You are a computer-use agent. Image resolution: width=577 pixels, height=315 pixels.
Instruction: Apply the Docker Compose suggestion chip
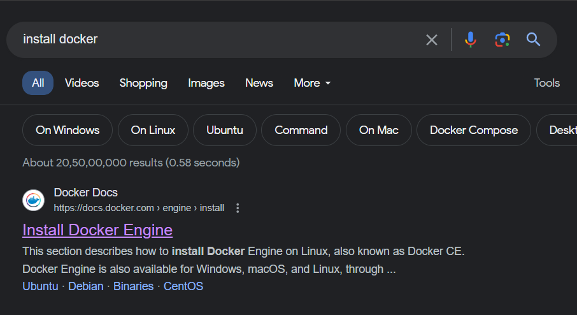pos(474,130)
